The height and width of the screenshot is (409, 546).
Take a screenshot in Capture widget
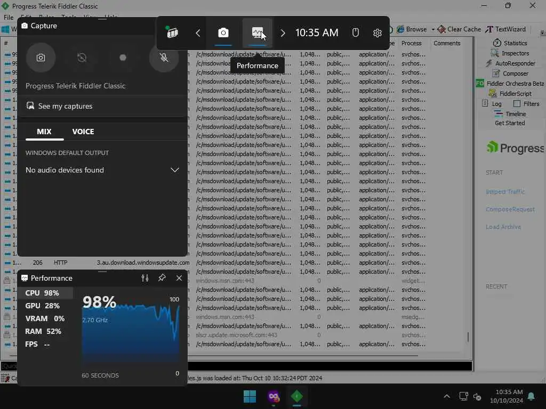[41, 58]
